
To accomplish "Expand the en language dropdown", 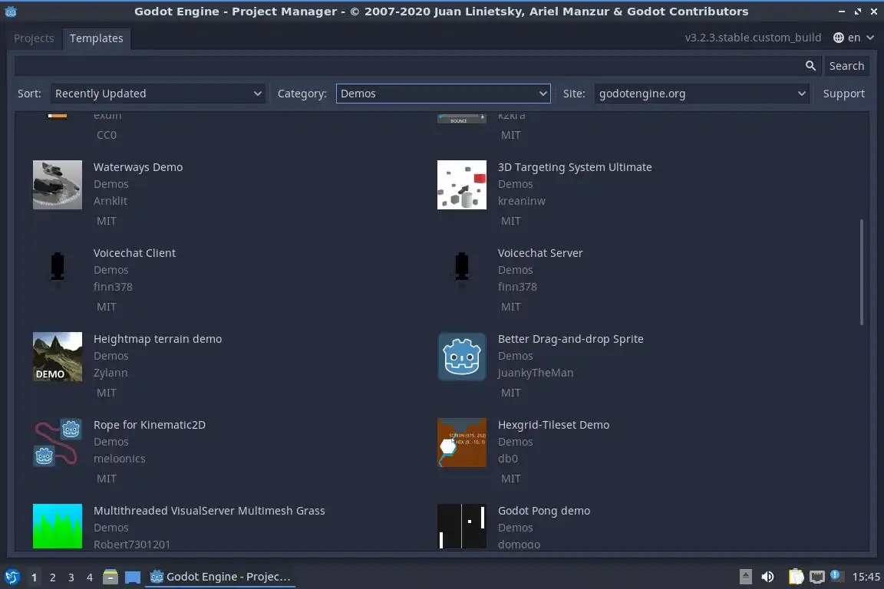I will pos(853,38).
